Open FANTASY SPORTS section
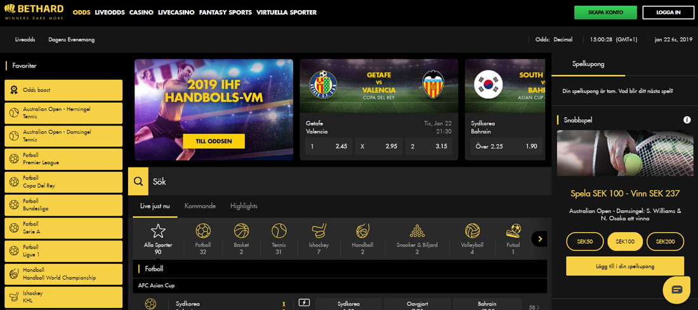This screenshot has width=698, height=310. (225, 13)
